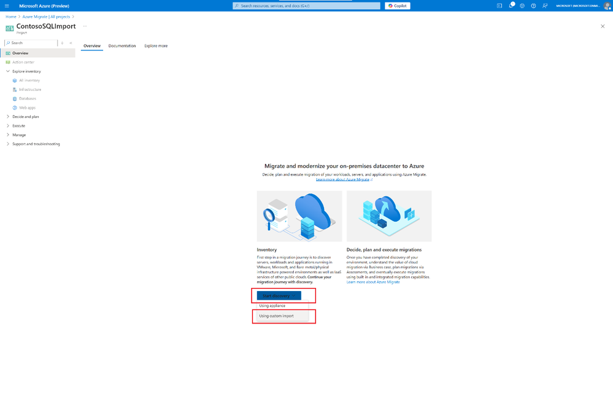Select the Overview tab

(92, 46)
